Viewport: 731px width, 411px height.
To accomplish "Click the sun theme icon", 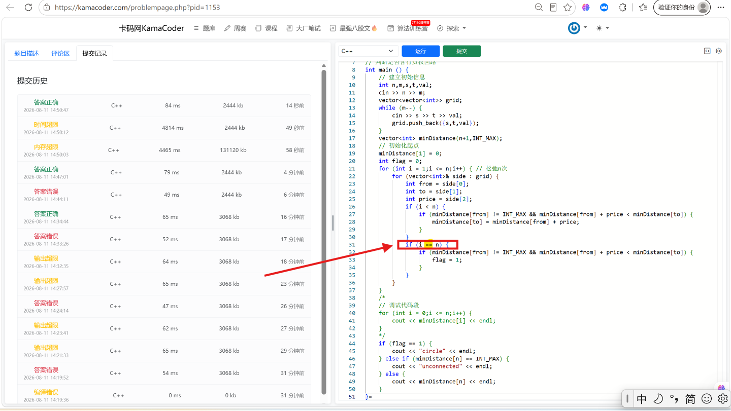I will point(599,28).
